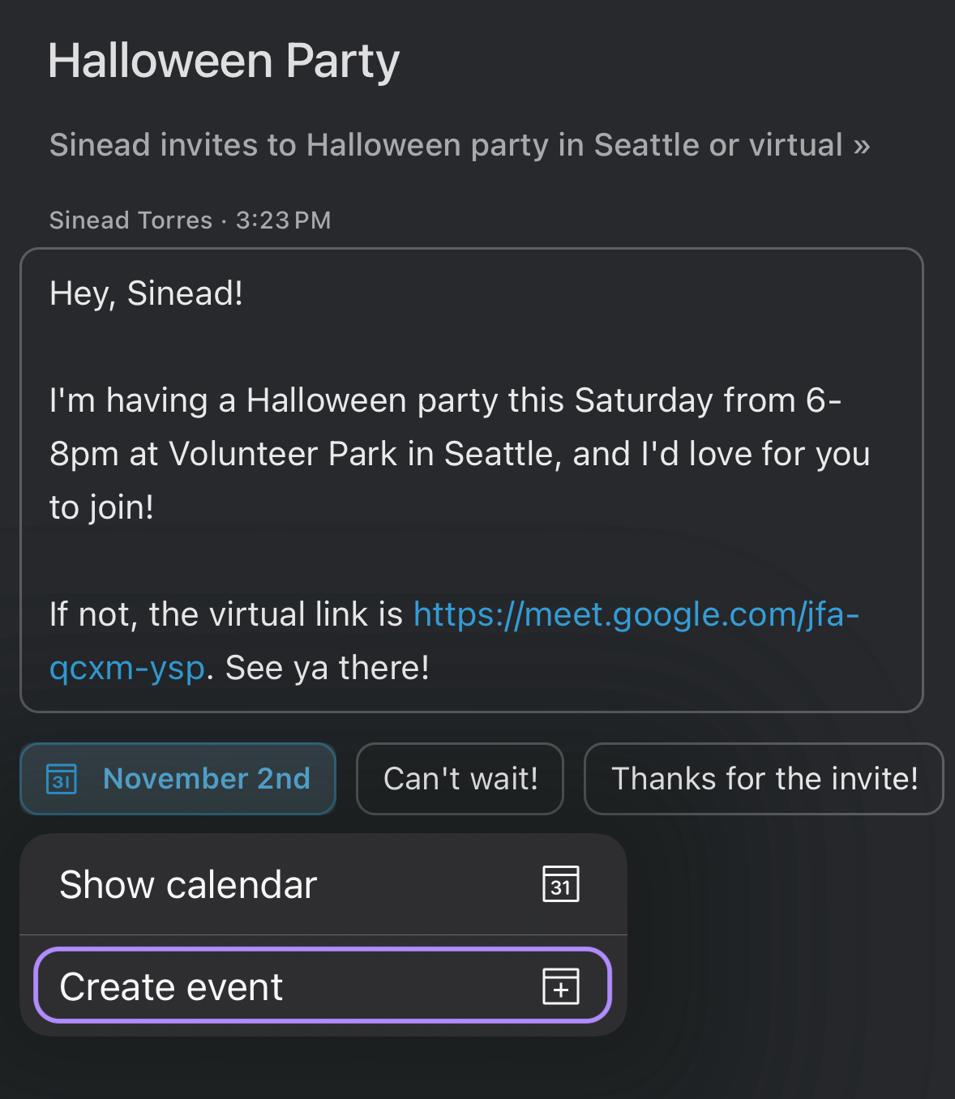Click the sender name Sinead Torres
This screenshot has height=1099, width=955.
pos(131,220)
